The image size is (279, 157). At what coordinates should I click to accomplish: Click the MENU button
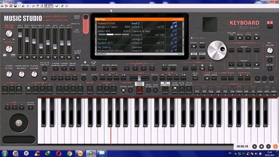(202, 57)
